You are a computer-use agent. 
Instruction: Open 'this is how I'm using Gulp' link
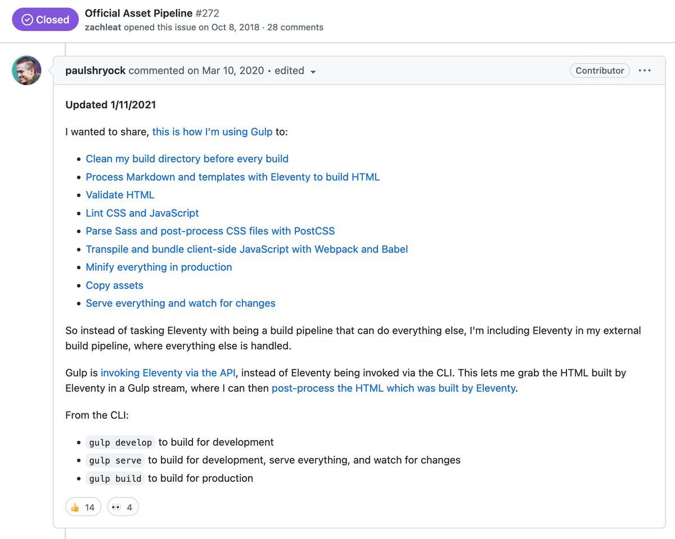click(x=212, y=132)
